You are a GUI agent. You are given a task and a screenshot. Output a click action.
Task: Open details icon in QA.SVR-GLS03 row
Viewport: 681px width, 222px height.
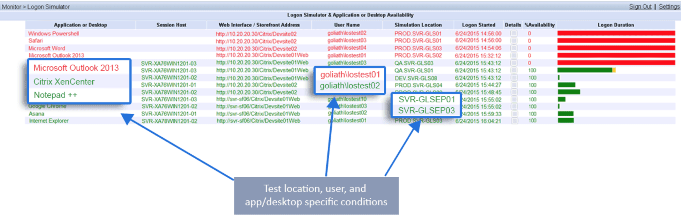click(x=514, y=63)
